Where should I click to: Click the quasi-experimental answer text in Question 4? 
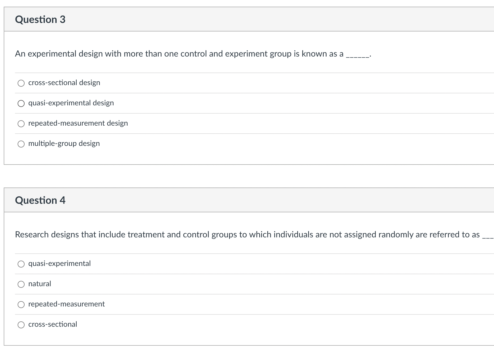click(59, 263)
